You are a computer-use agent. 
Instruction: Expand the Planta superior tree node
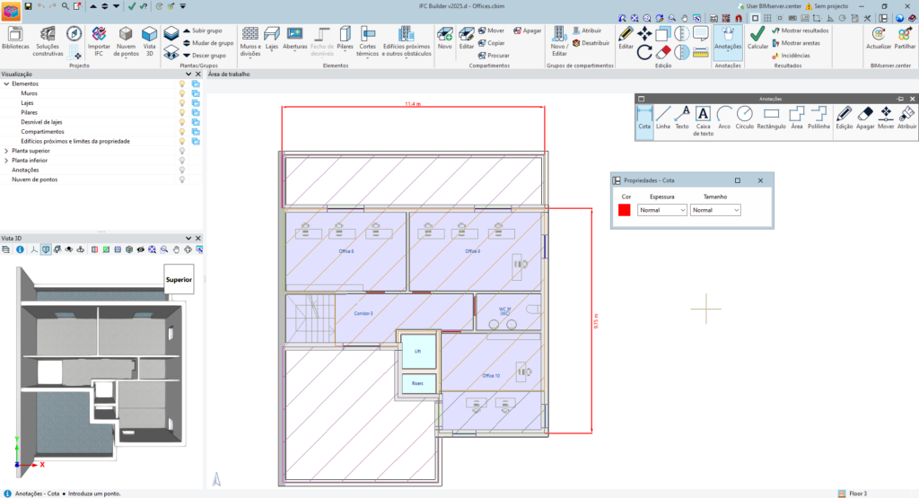[6, 150]
